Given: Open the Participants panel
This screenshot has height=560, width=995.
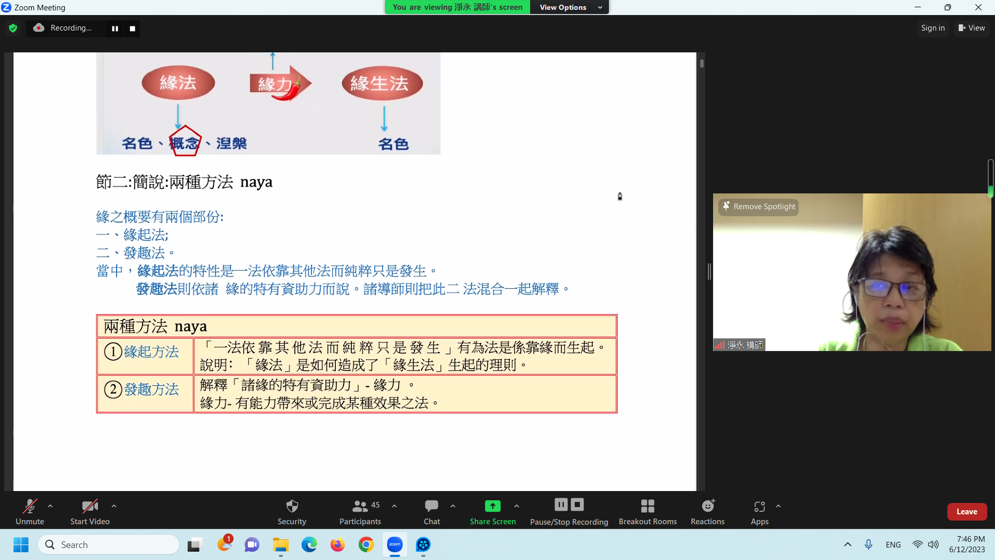Looking at the screenshot, I should click(x=360, y=511).
